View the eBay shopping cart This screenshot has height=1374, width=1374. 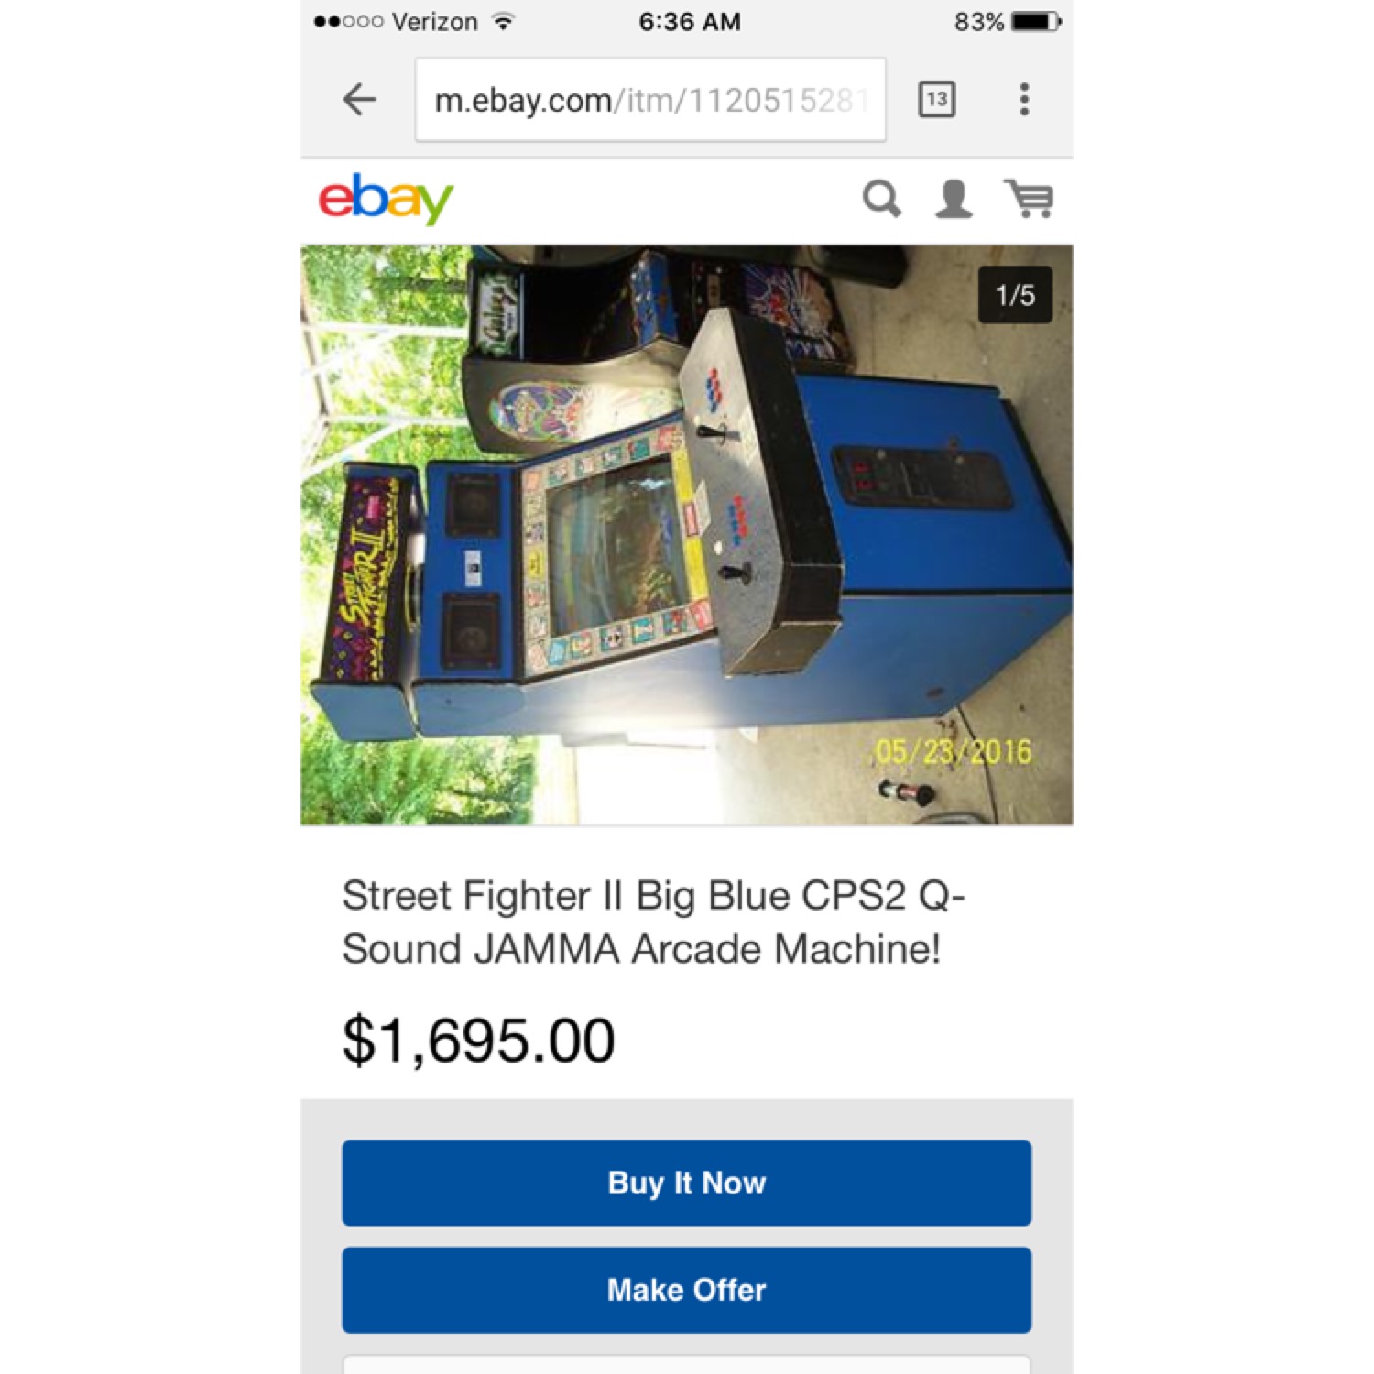pyautogui.click(x=1030, y=199)
